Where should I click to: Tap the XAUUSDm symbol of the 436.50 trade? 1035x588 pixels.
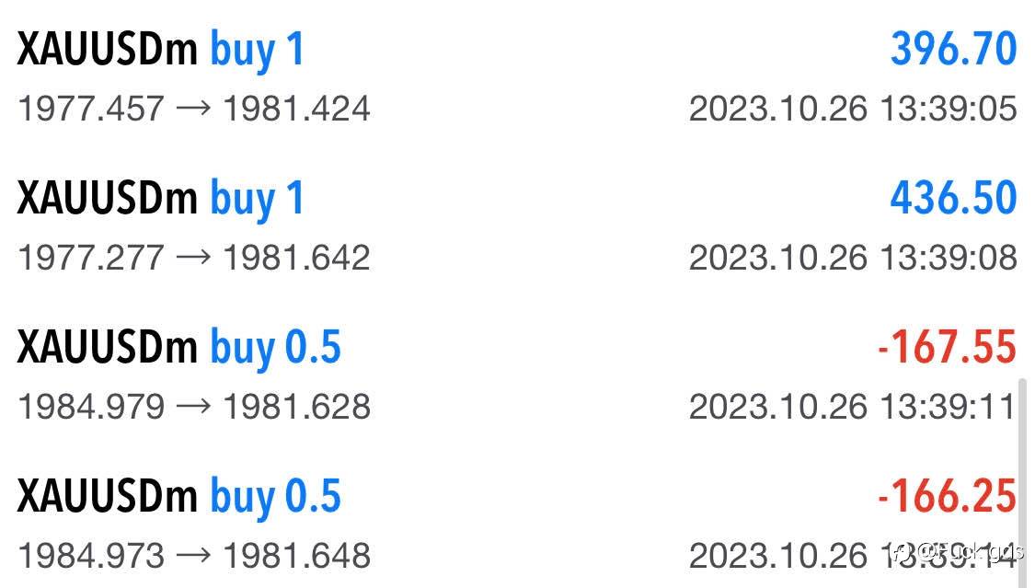tap(107, 199)
